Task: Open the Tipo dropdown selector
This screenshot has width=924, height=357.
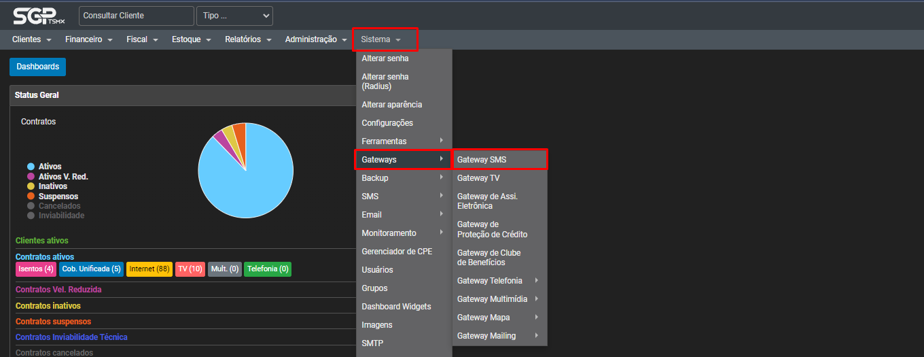Action: pos(234,16)
